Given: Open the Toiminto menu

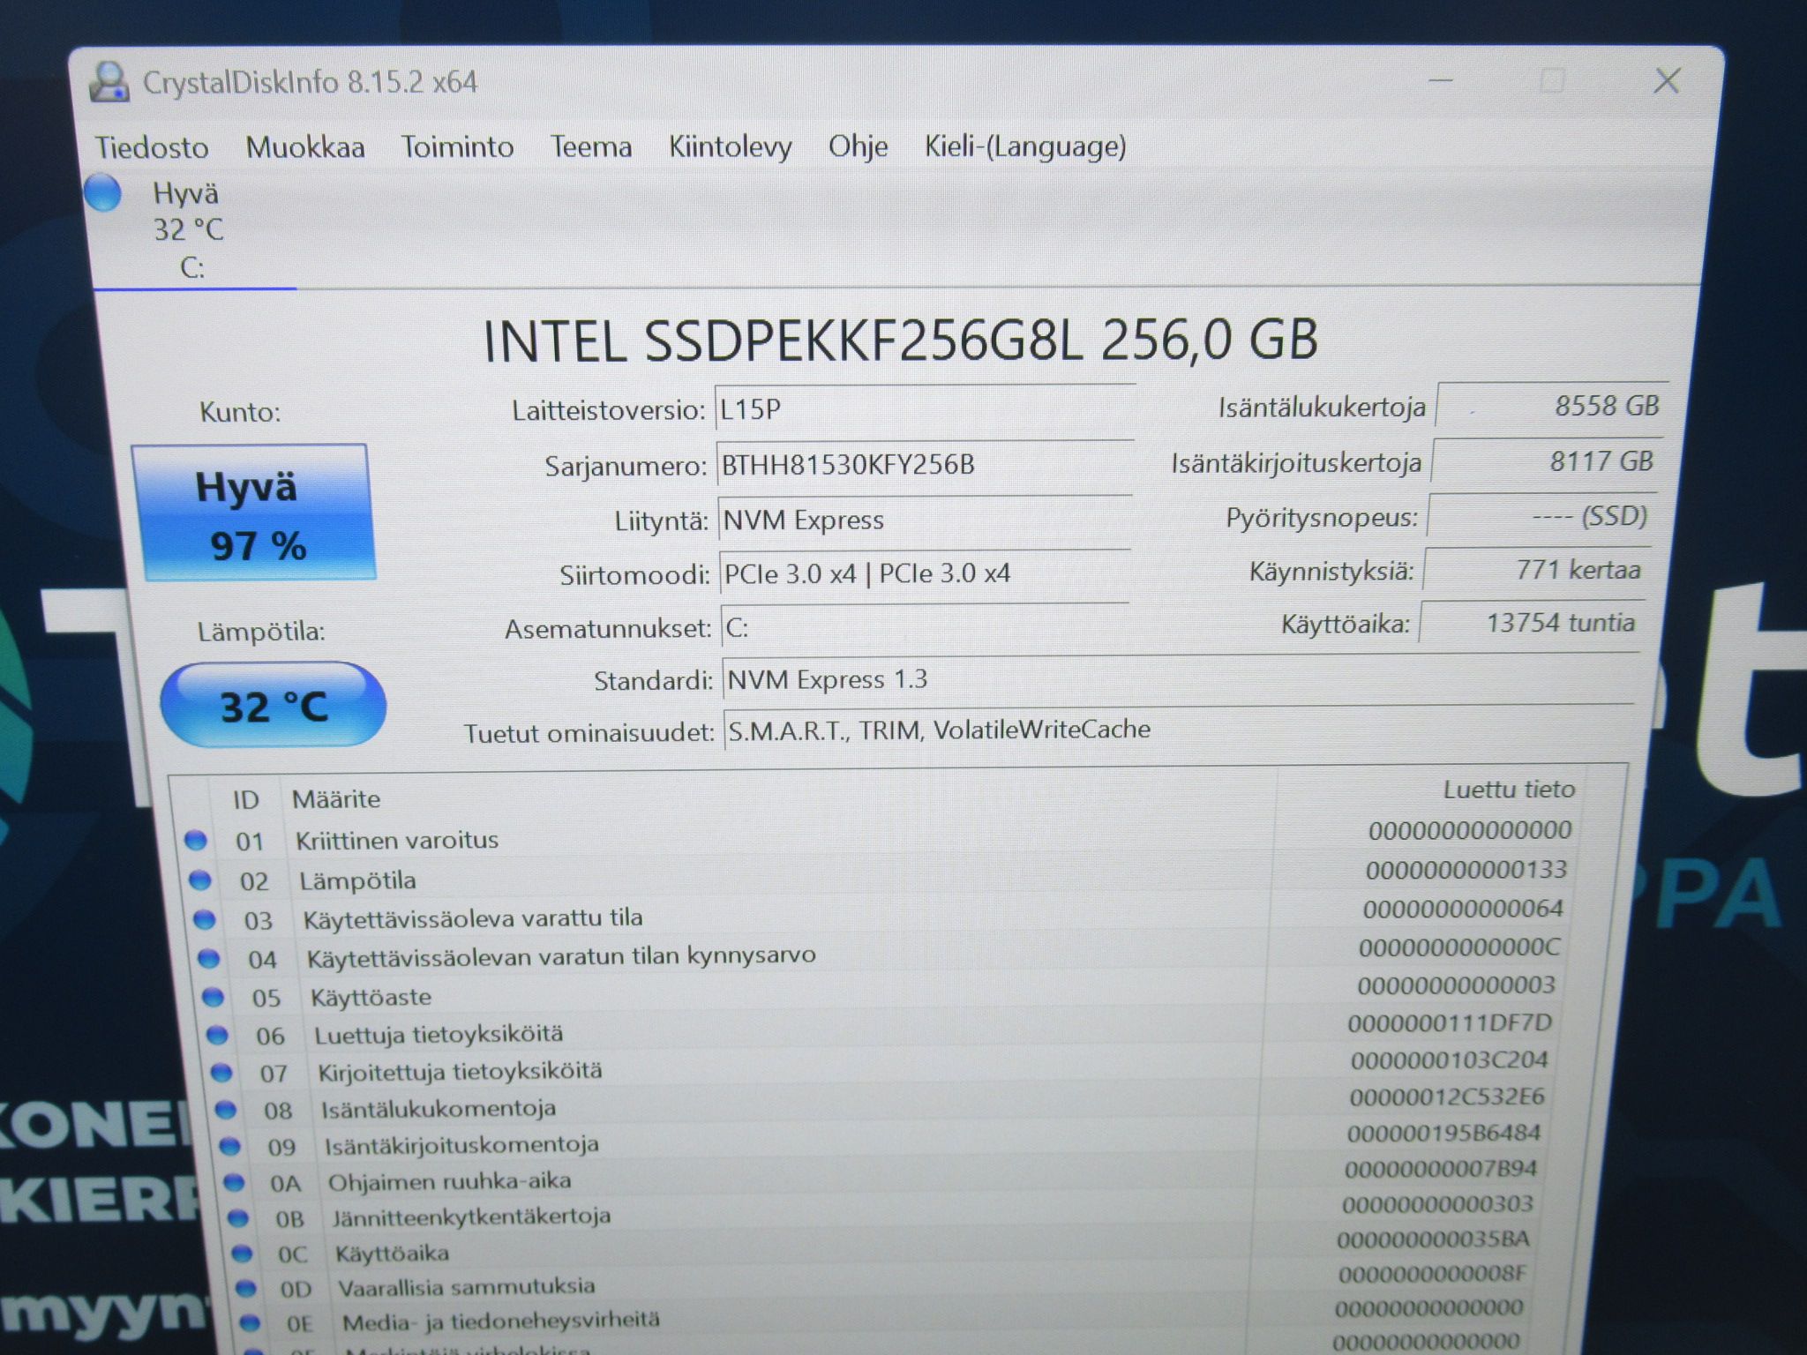Looking at the screenshot, I should pos(457,146).
